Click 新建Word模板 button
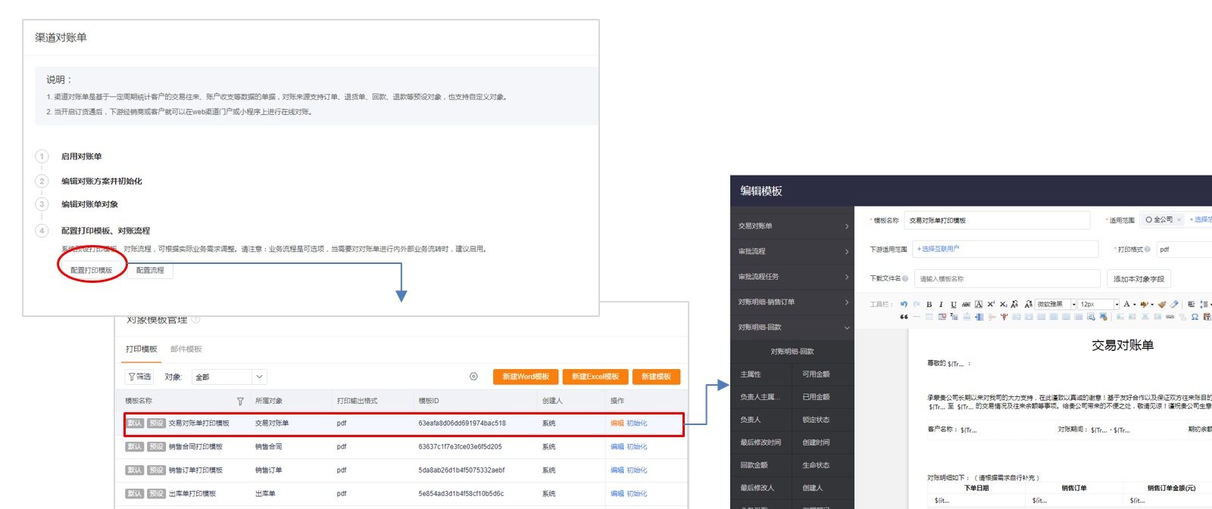This screenshot has width=1212, height=509. click(x=526, y=377)
